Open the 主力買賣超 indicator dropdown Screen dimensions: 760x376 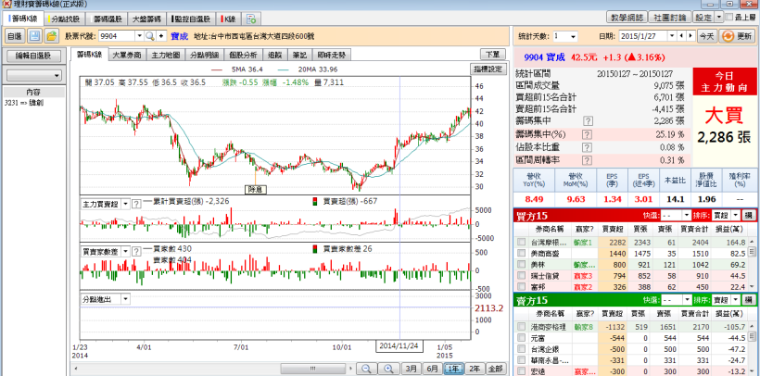[x=125, y=204]
